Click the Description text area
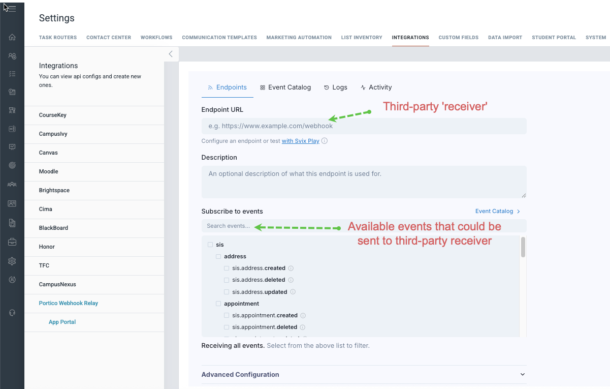This screenshot has height=389, width=610. point(364,182)
